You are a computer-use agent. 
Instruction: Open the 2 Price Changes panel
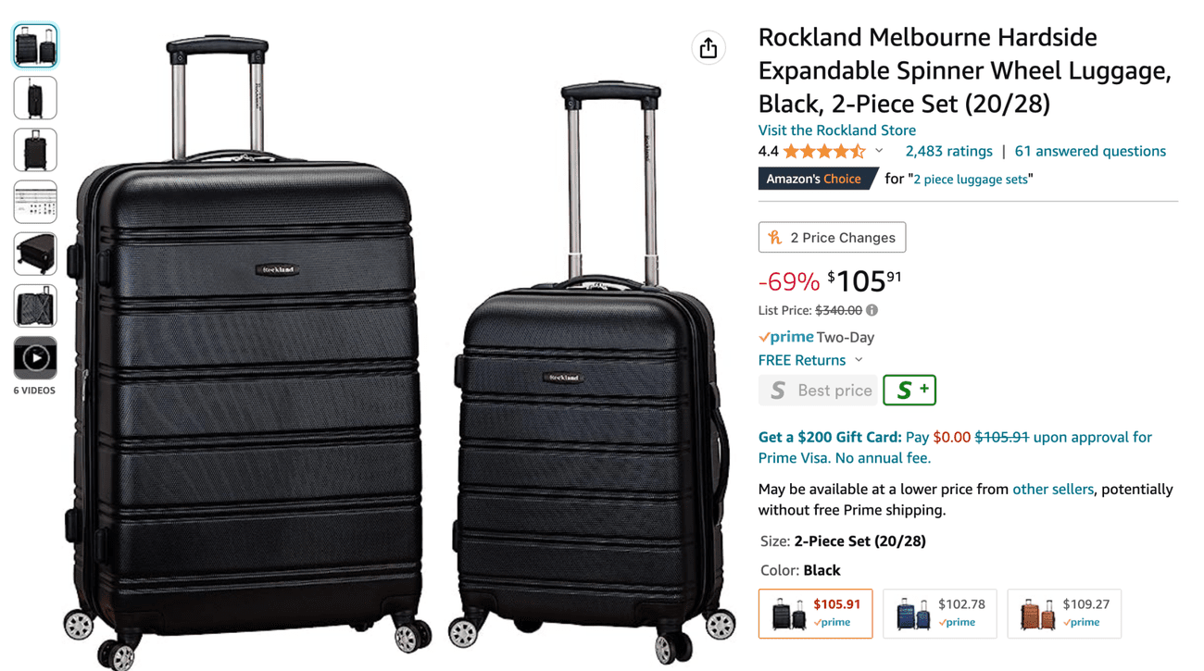coord(831,237)
